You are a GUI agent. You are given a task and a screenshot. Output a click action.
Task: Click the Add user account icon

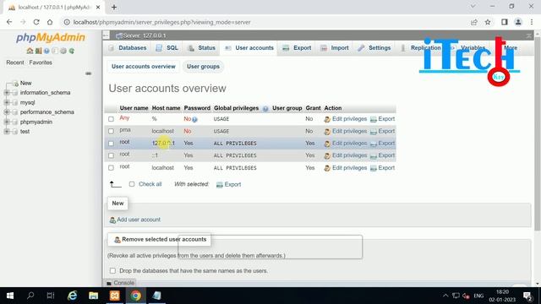tap(112, 220)
